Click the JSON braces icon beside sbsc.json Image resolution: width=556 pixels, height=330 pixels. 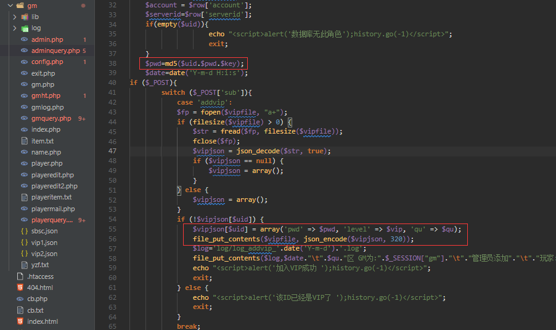click(24, 231)
